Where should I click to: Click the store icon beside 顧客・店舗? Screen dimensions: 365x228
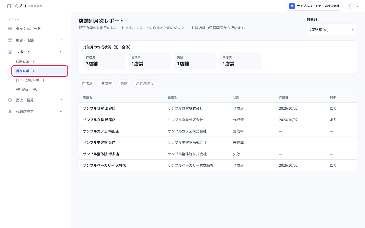[x=10, y=40]
